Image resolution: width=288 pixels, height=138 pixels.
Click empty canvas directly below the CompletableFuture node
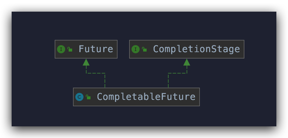click(x=136, y=116)
